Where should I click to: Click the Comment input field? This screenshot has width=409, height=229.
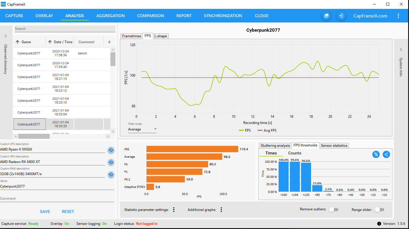pyautogui.click(x=57, y=199)
